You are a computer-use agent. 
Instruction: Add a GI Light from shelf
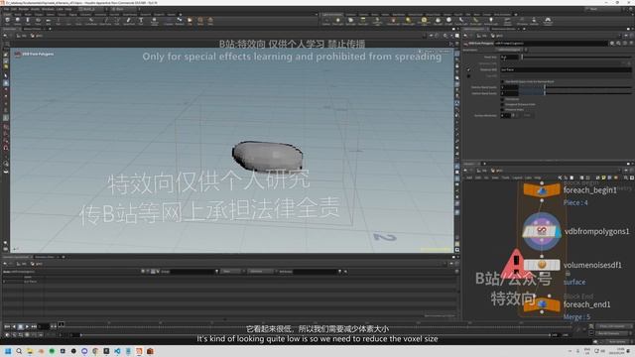pyautogui.click(x=448, y=21)
